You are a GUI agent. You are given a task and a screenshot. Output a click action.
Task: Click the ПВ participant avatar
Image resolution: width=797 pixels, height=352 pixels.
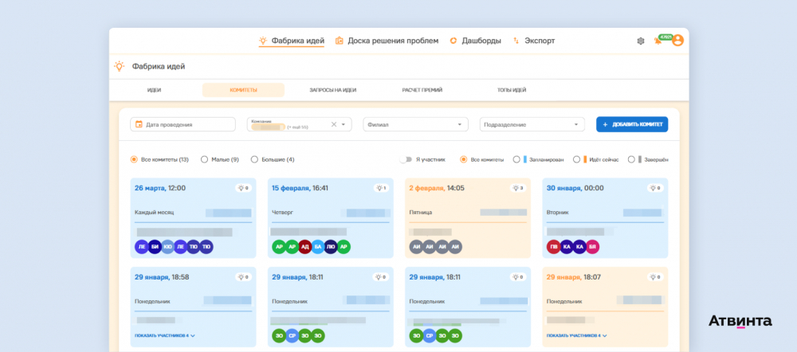554,247
